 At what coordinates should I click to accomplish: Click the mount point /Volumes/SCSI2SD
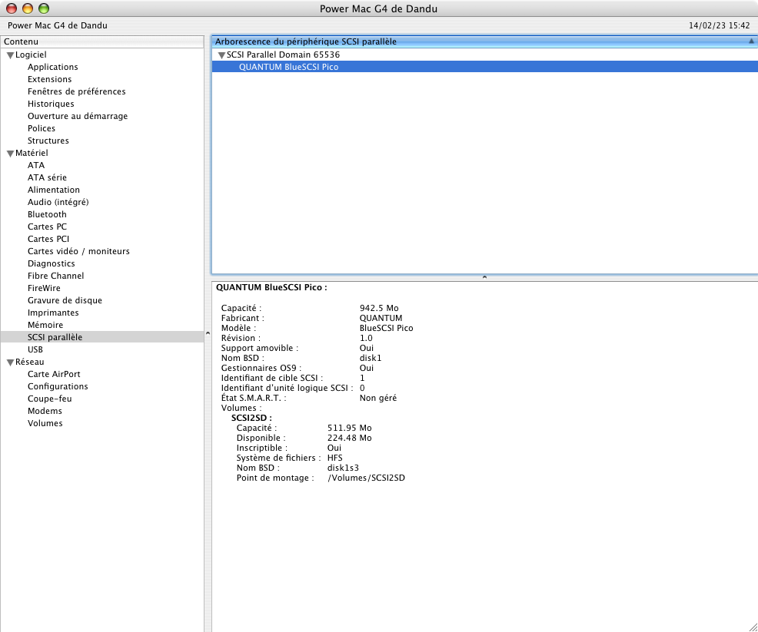[x=366, y=478]
